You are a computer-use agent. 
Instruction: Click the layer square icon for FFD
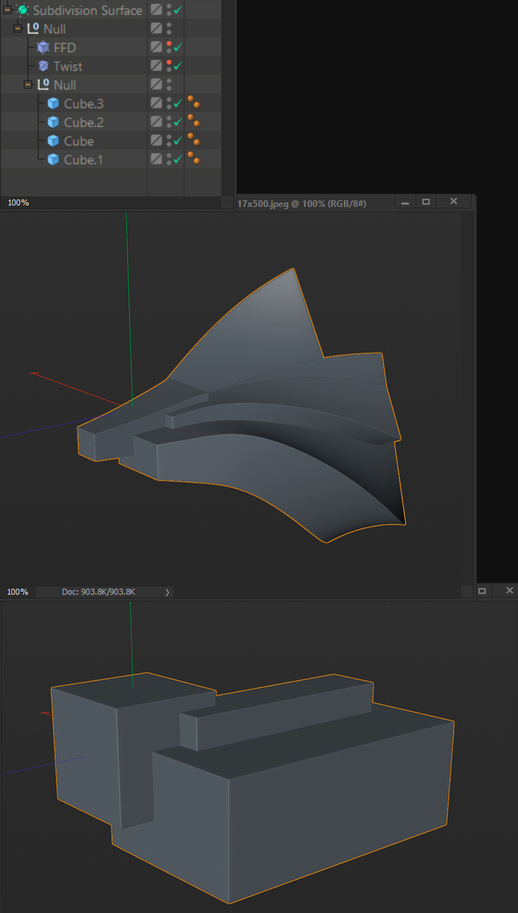tap(156, 47)
